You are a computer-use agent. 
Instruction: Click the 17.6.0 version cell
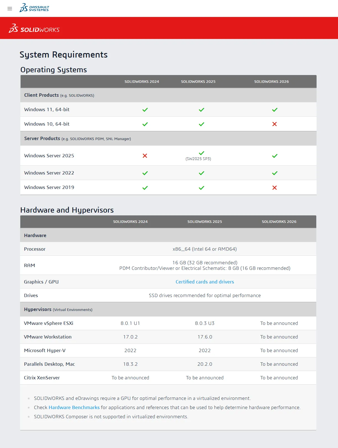coord(205,337)
